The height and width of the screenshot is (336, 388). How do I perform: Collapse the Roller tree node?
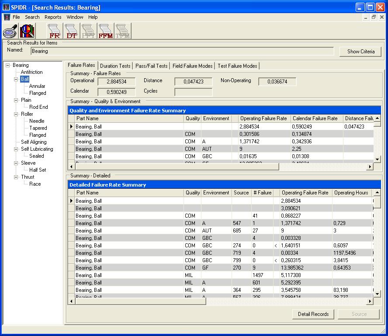pos(16,114)
